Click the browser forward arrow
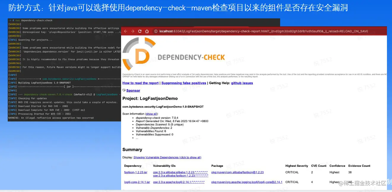392x192 pixels. pyautogui.click(x=133, y=31)
